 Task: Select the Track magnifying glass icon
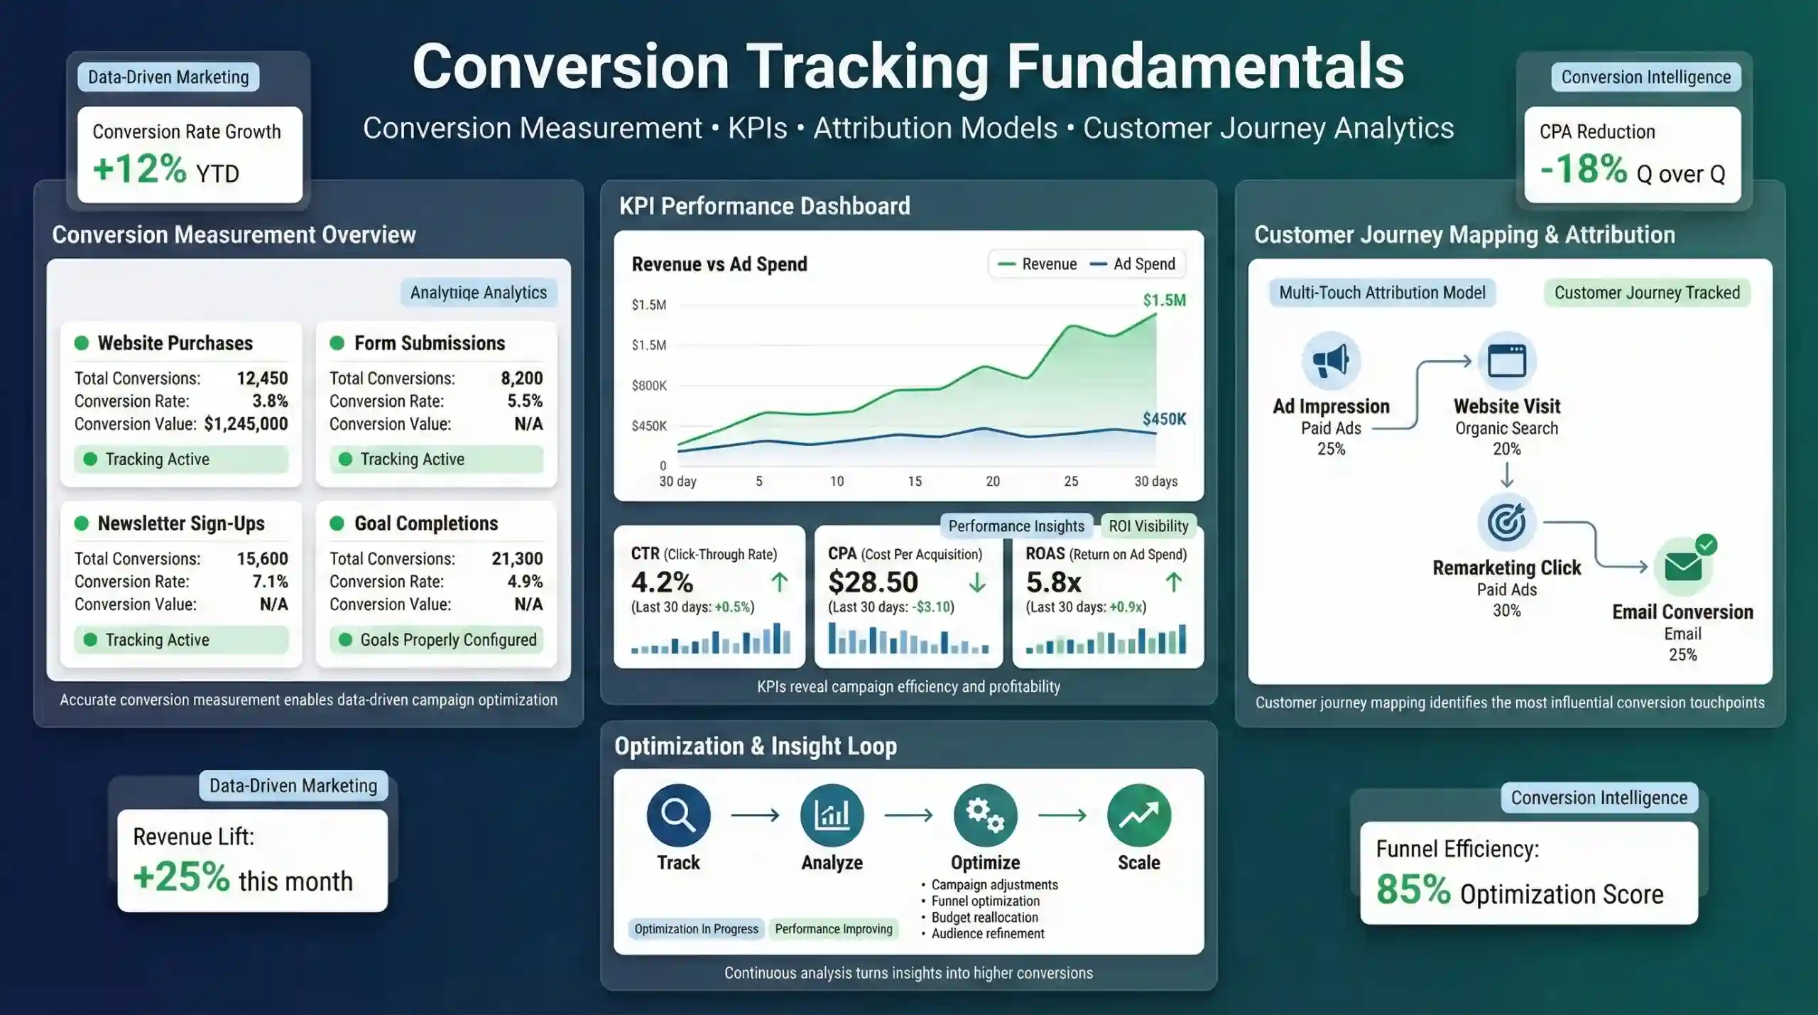[x=678, y=815]
